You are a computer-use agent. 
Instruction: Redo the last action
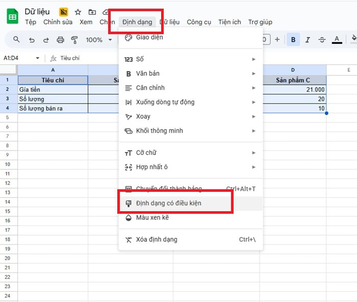coord(46,40)
